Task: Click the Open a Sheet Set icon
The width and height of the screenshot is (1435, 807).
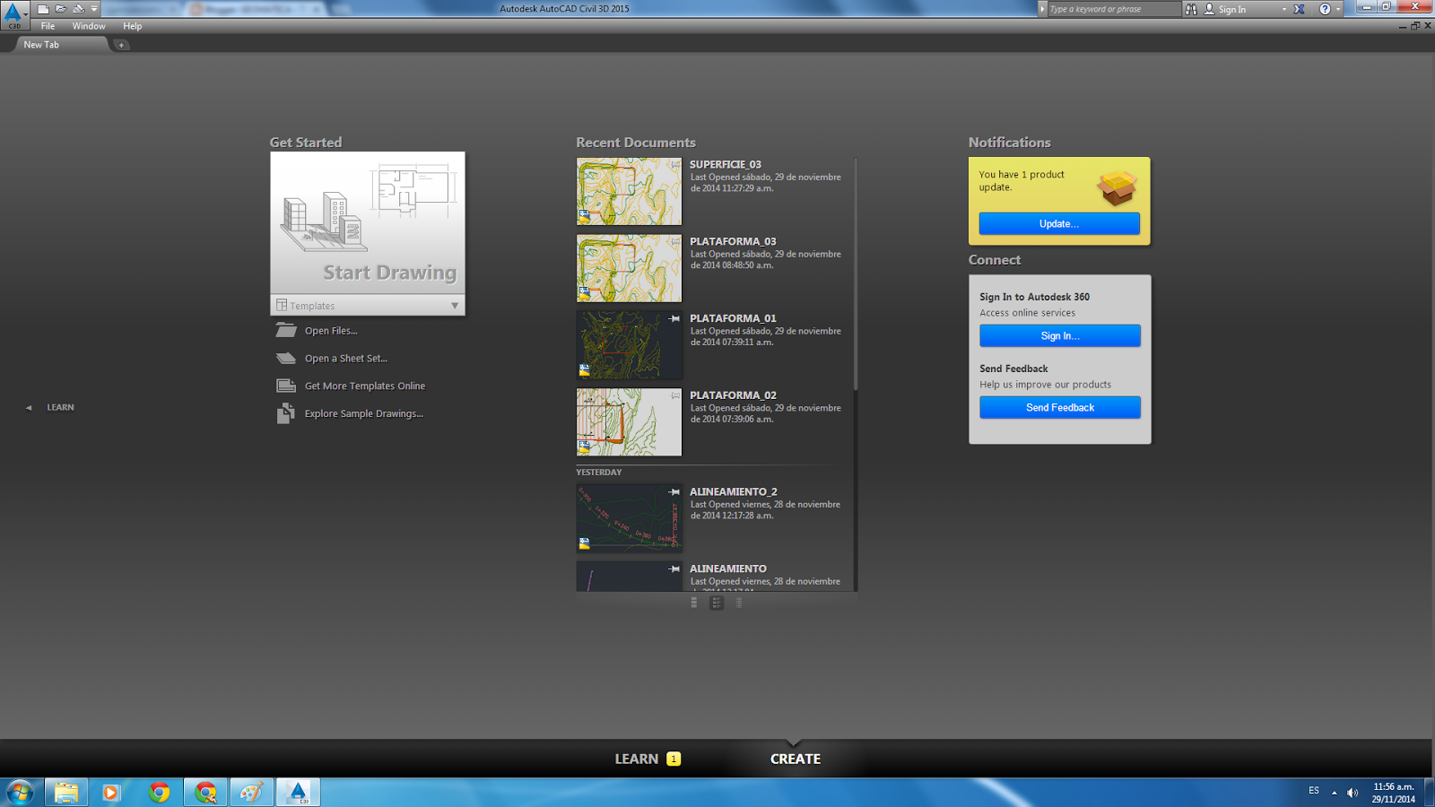Action: click(x=286, y=359)
